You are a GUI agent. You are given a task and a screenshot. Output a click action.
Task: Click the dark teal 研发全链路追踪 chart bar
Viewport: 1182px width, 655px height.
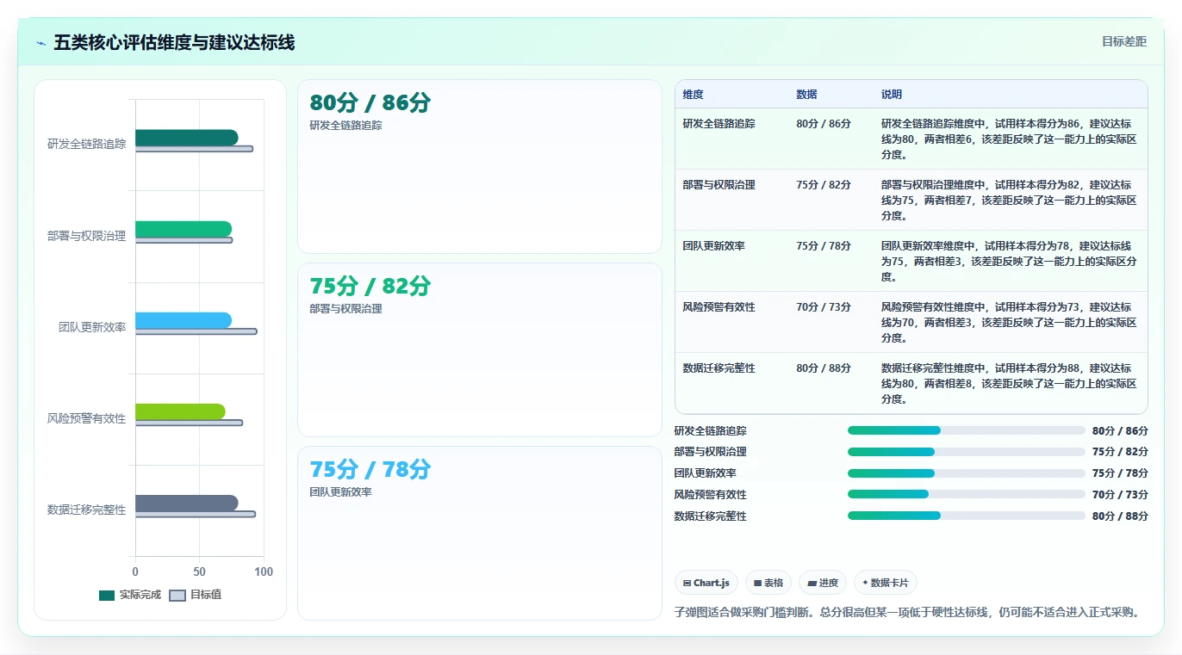click(186, 138)
